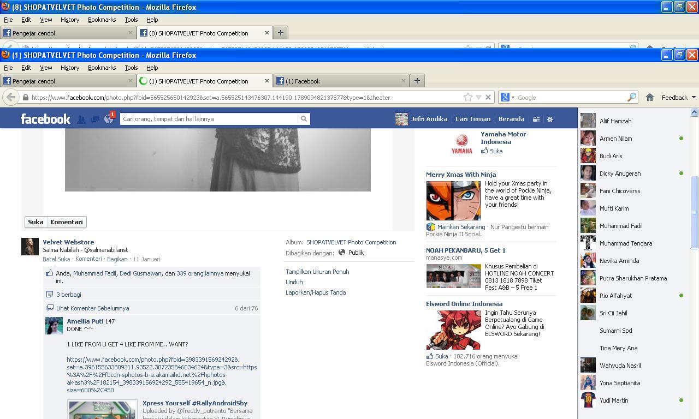Switch to the (1) Facebook tab
The image size is (699, 419).
[x=341, y=81]
